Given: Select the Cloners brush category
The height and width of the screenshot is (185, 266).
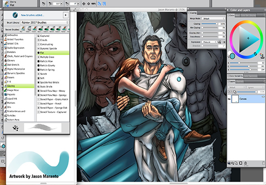Looking at the screenshot, I should 19,60.
